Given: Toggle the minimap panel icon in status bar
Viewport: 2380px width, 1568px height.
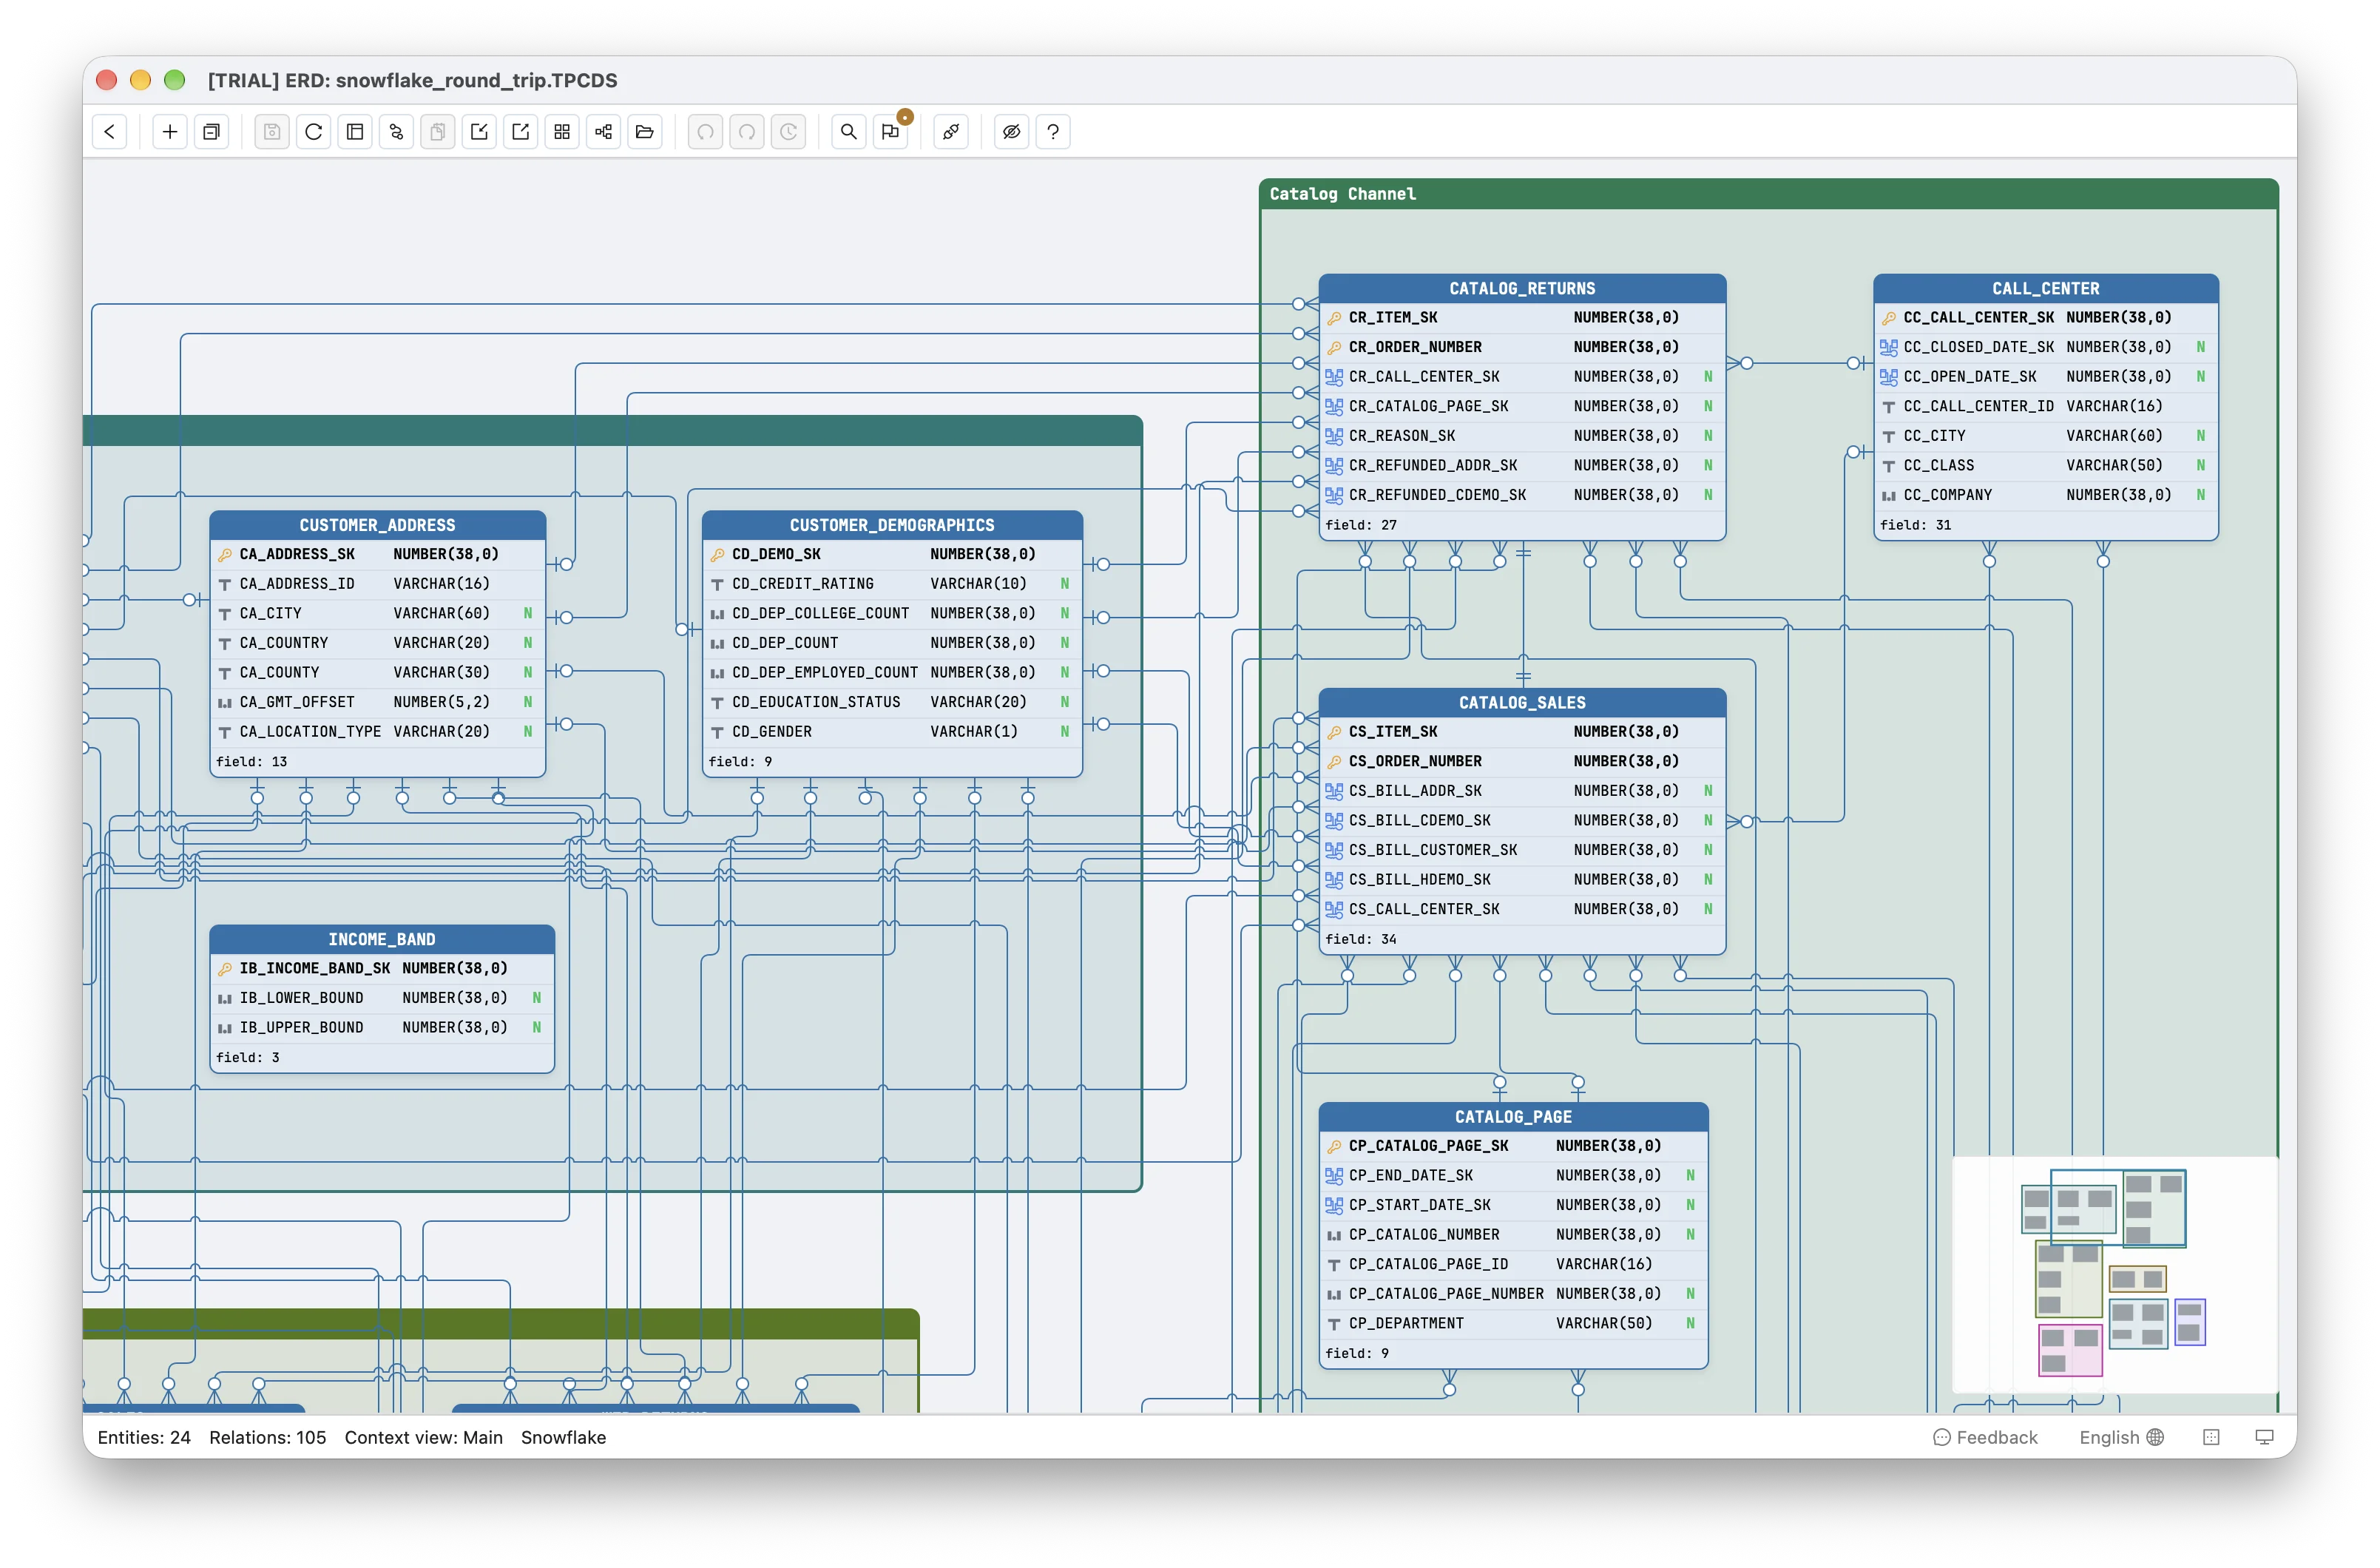Looking at the screenshot, I should [2211, 1437].
